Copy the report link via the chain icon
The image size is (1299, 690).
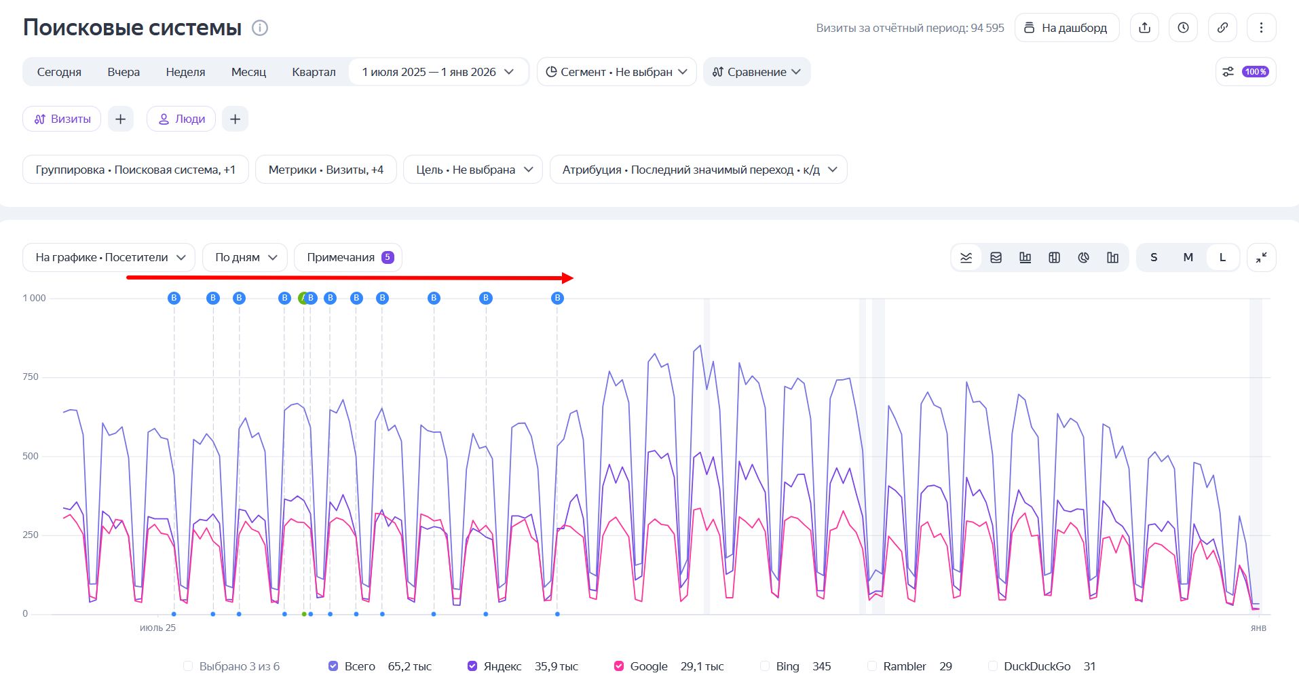[x=1222, y=28]
